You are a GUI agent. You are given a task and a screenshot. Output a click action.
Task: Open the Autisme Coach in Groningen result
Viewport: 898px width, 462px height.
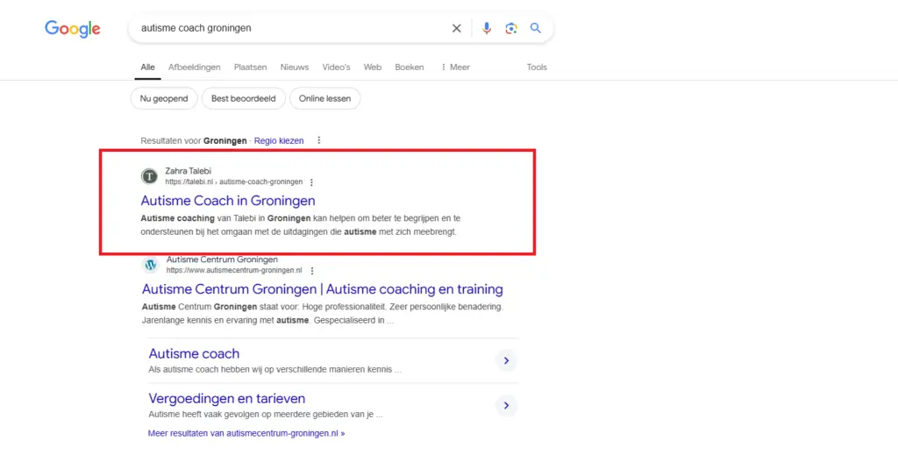coord(228,201)
